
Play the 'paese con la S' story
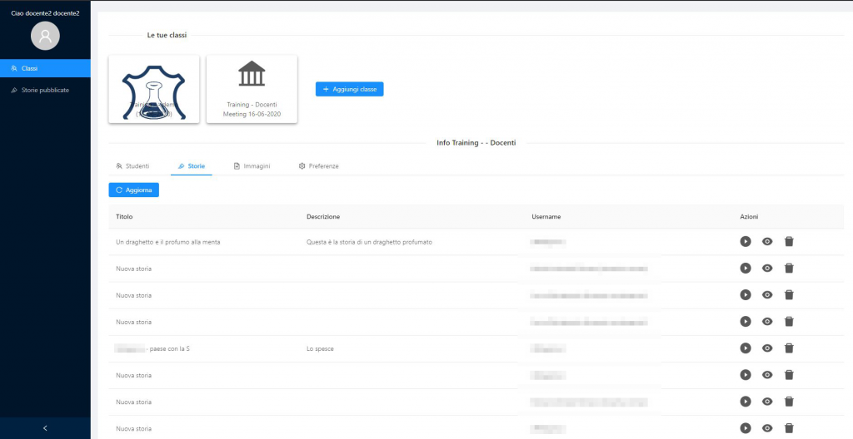click(x=746, y=348)
